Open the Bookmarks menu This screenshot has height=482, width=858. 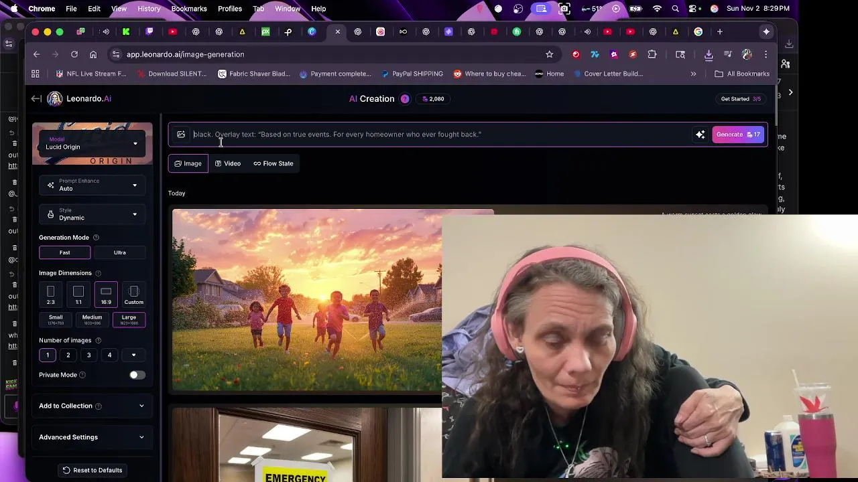[x=189, y=9]
